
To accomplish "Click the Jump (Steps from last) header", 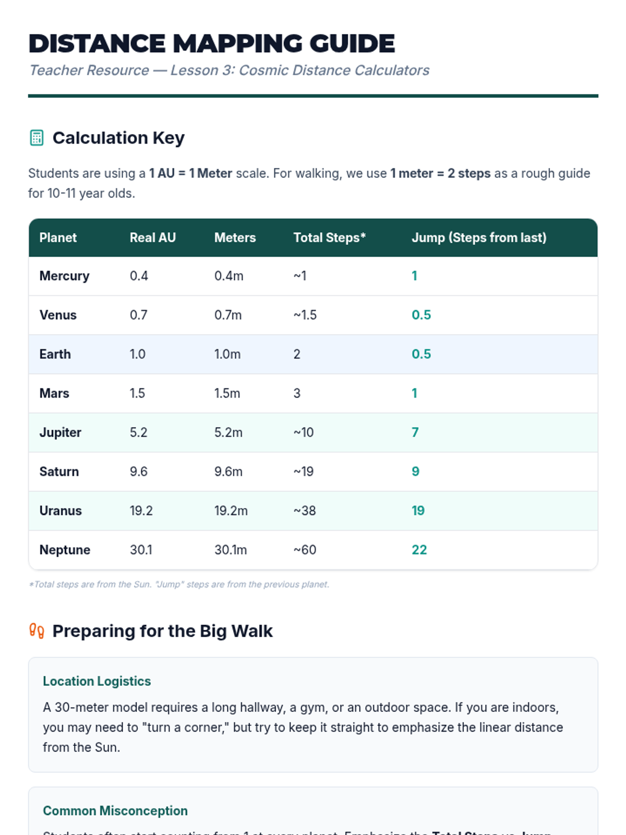I will [x=479, y=238].
